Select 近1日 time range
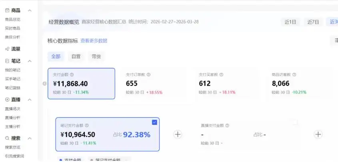 290,22
